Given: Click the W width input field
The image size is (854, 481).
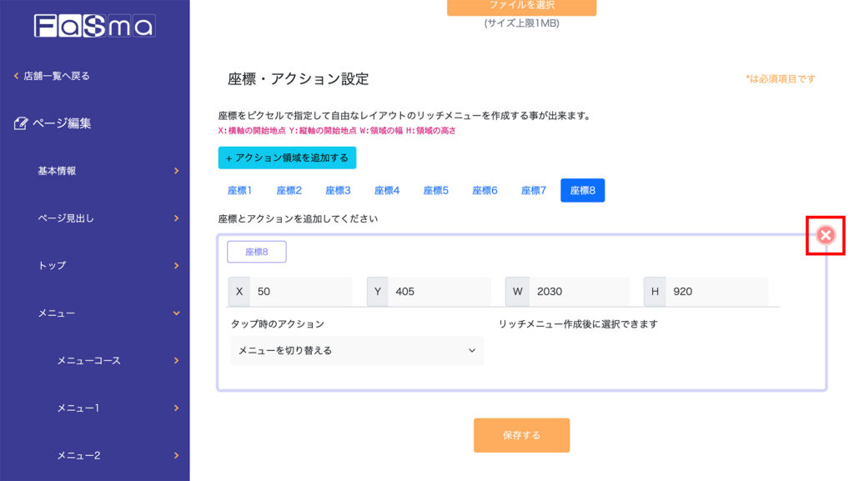Looking at the screenshot, I should coord(578,292).
